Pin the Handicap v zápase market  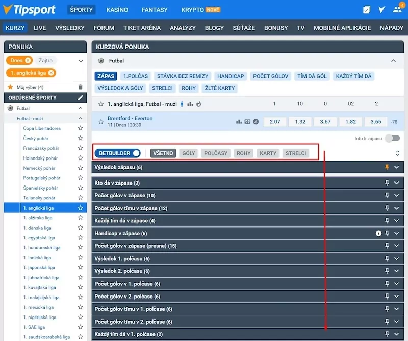coord(387,233)
